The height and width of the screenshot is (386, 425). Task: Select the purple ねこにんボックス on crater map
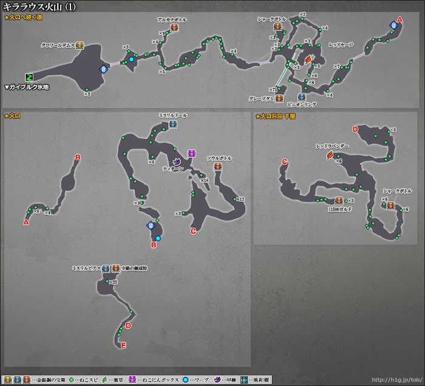click(192, 154)
